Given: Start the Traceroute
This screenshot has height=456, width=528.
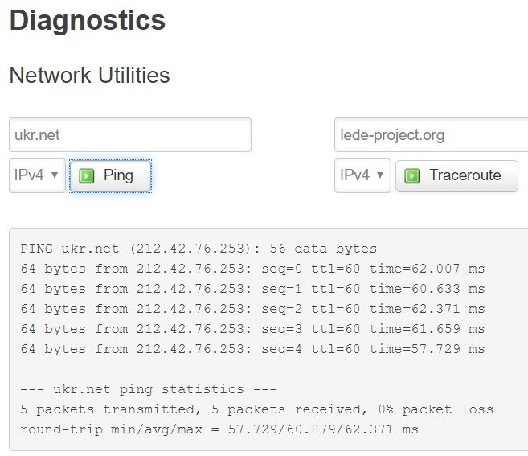Looking at the screenshot, I should click(456, 176).
